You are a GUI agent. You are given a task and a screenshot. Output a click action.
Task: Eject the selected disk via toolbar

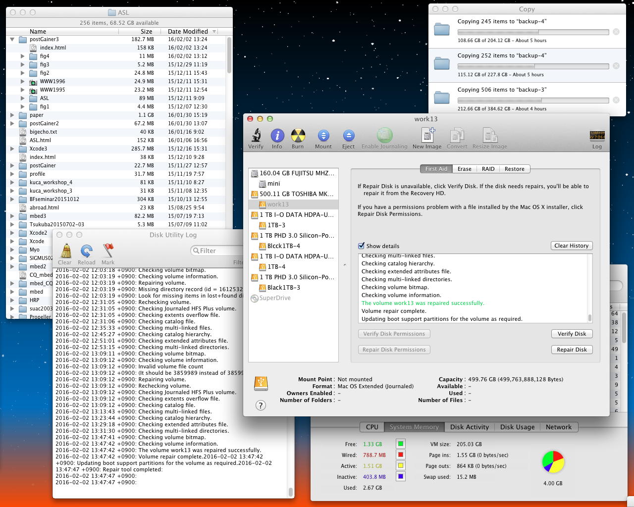coord(348,136)
